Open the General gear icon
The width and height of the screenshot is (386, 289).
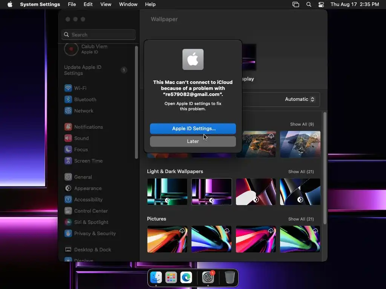tap(68, 177)
